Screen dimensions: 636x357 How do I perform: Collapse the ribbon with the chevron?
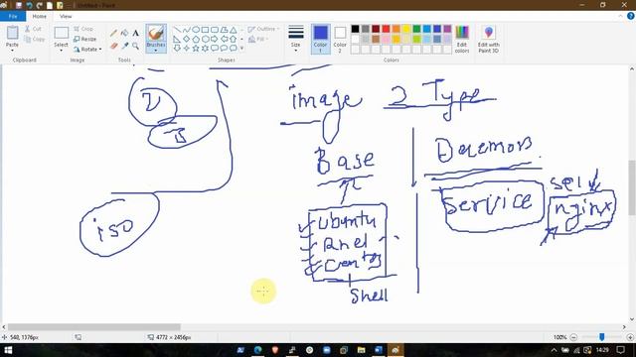point(620,16)
